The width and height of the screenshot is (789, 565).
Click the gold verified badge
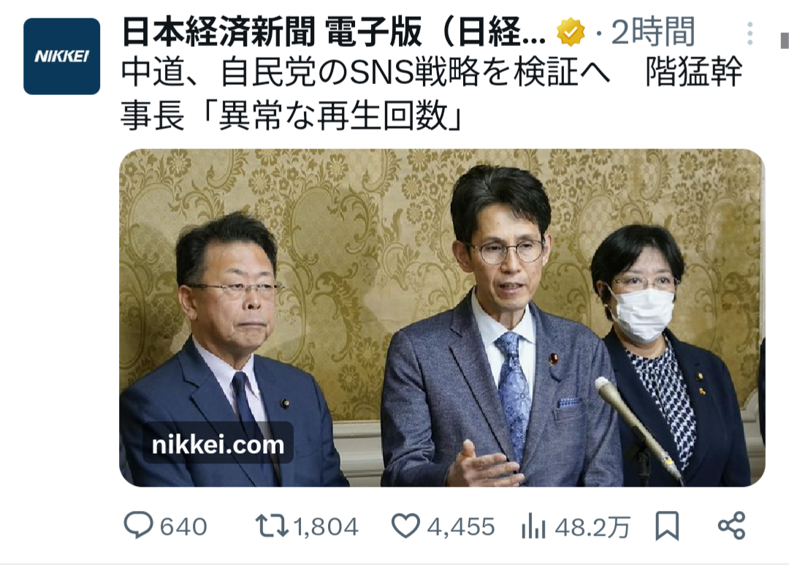point(571,33)
